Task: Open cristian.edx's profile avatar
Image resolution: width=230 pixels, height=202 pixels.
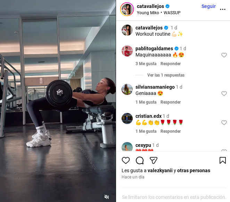Action: point(127,118)
